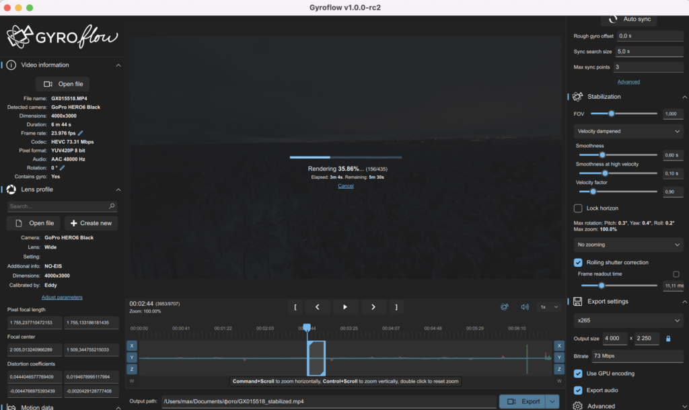Click the Lens profile aperture icon
The image size is (689, 410).
pyautogui.click(x=11, y=189)
